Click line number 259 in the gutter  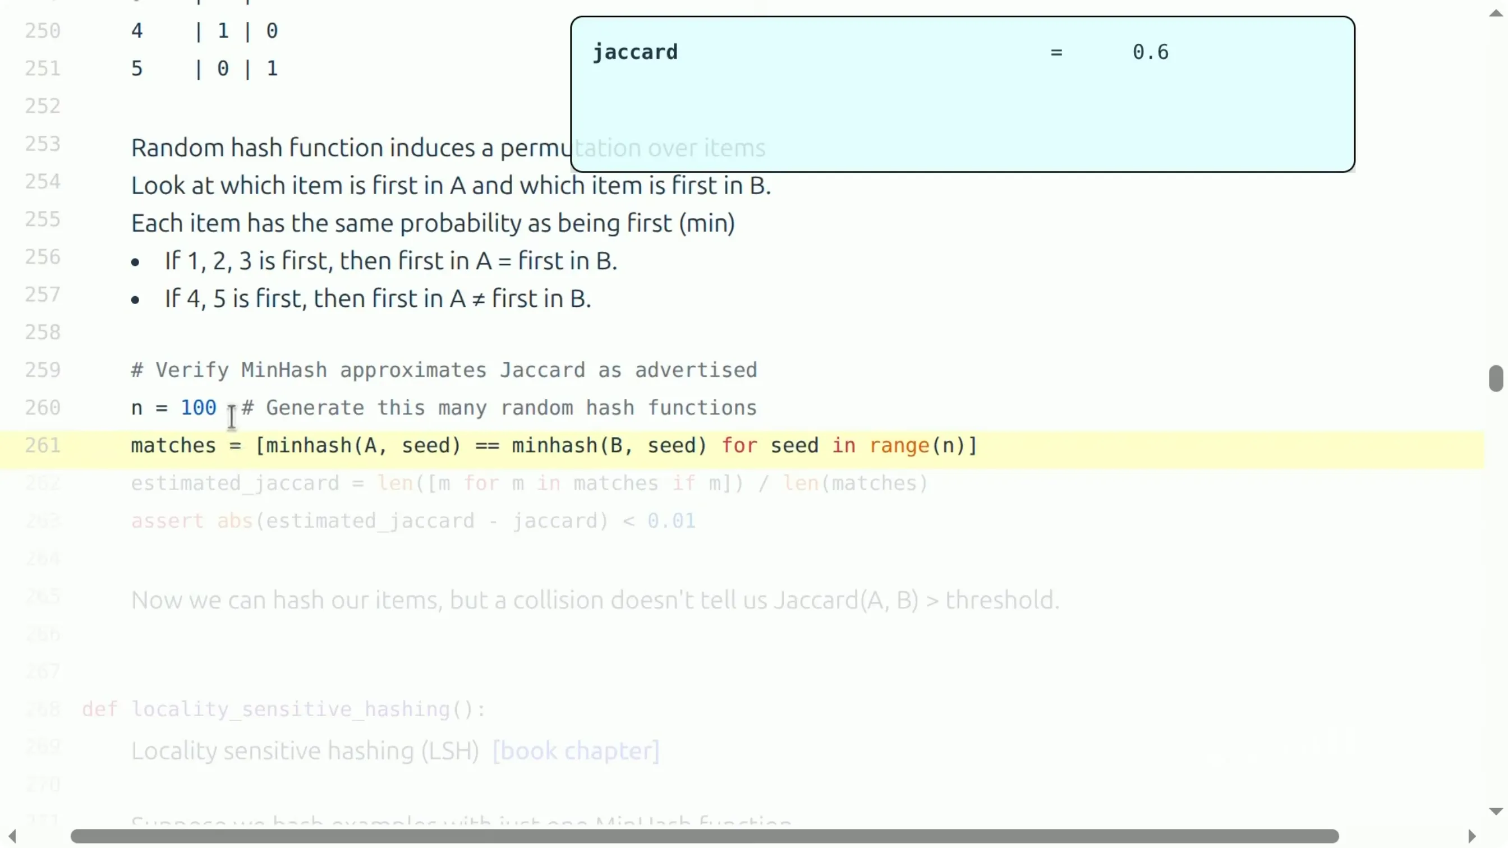point(43,370)
